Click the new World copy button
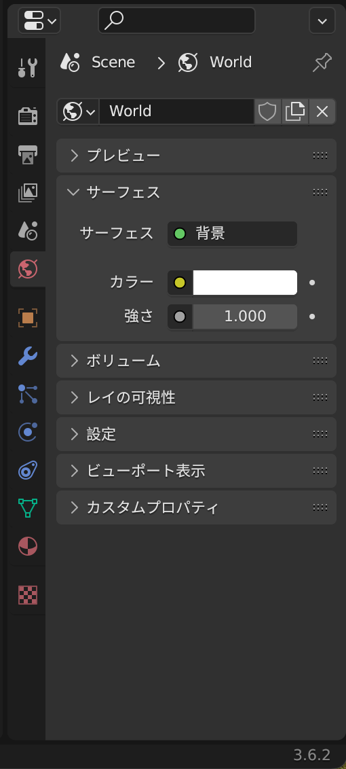 [x=294, y=111]
